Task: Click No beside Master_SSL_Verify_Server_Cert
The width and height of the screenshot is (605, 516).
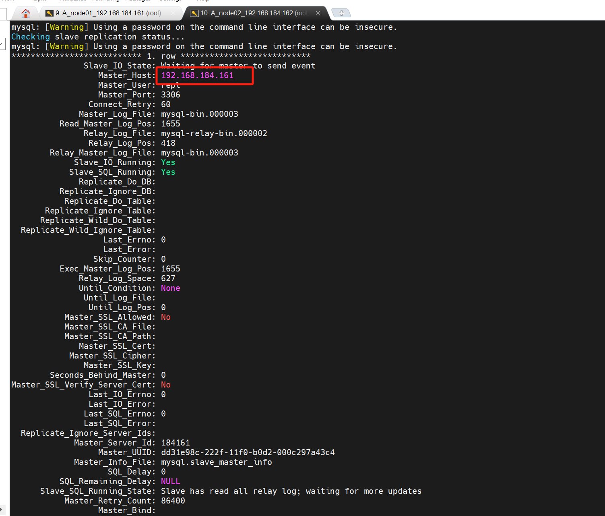Action: pos(166,385)
